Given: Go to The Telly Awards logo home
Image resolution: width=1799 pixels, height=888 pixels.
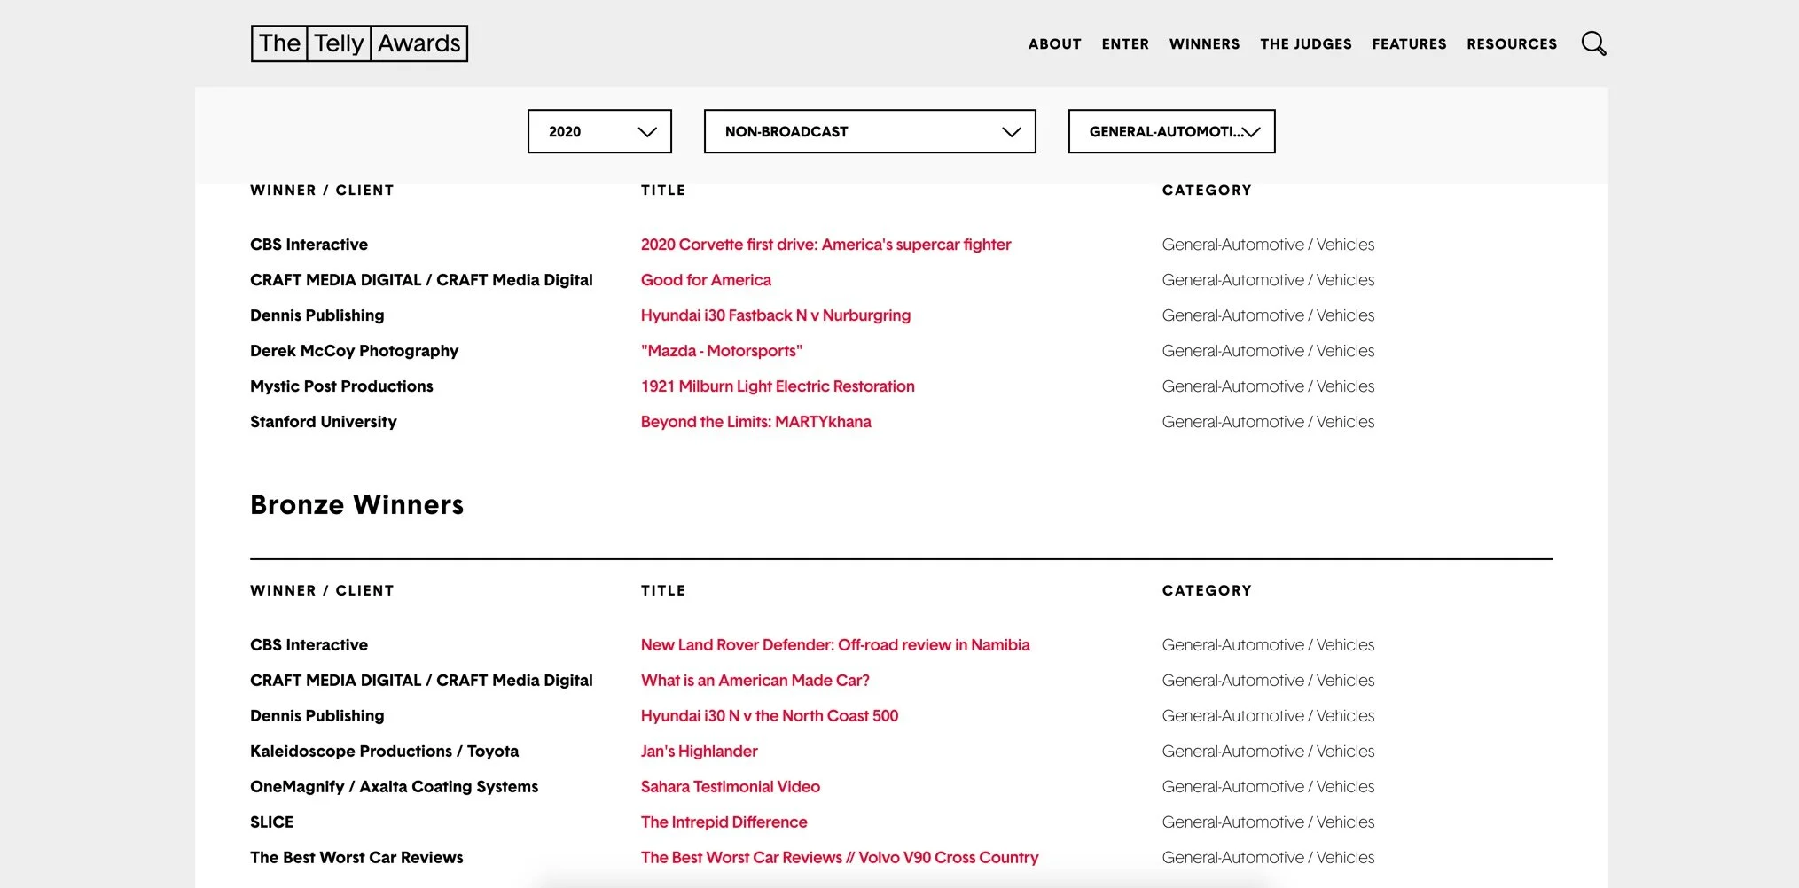Looking at the screenshot, I should click(359, 43).
